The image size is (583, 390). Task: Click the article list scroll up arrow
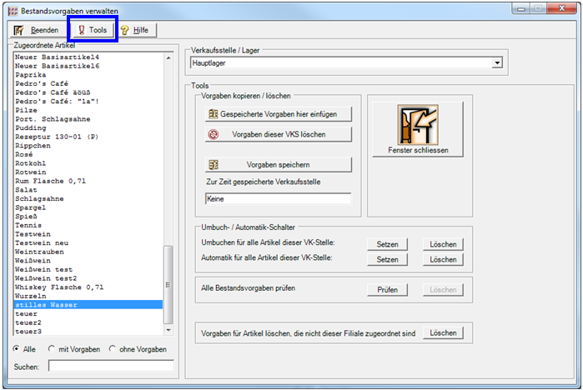coord(168,57)
